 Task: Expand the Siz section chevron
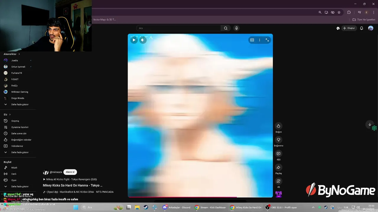point(10,115)
